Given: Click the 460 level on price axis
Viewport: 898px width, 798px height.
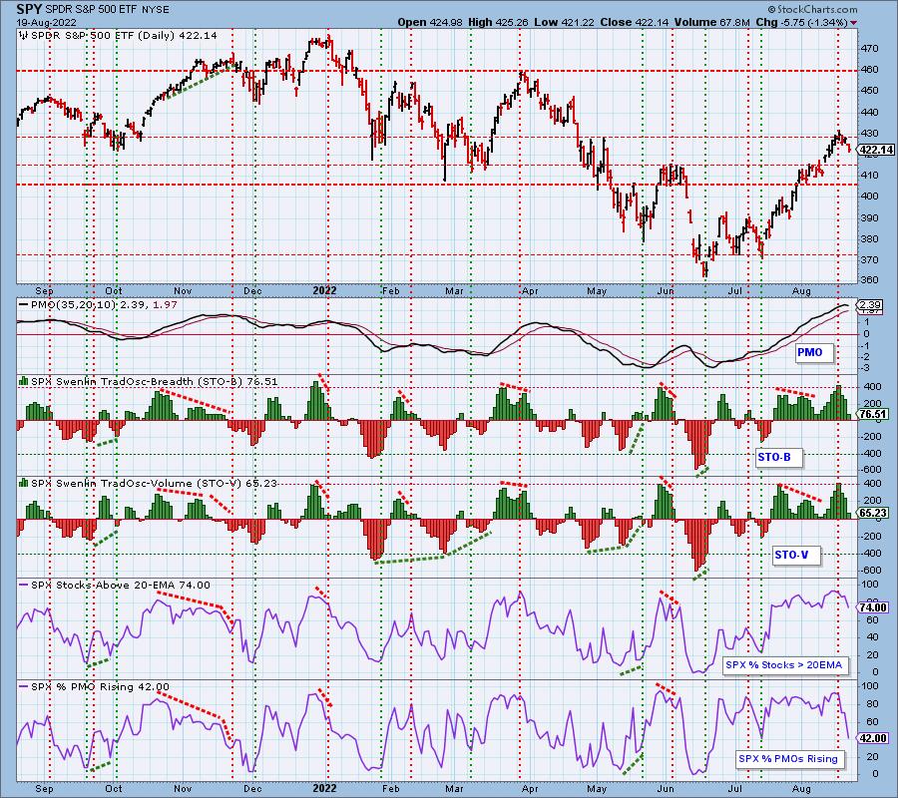Looking at the screenshot, I should (869, 70).
